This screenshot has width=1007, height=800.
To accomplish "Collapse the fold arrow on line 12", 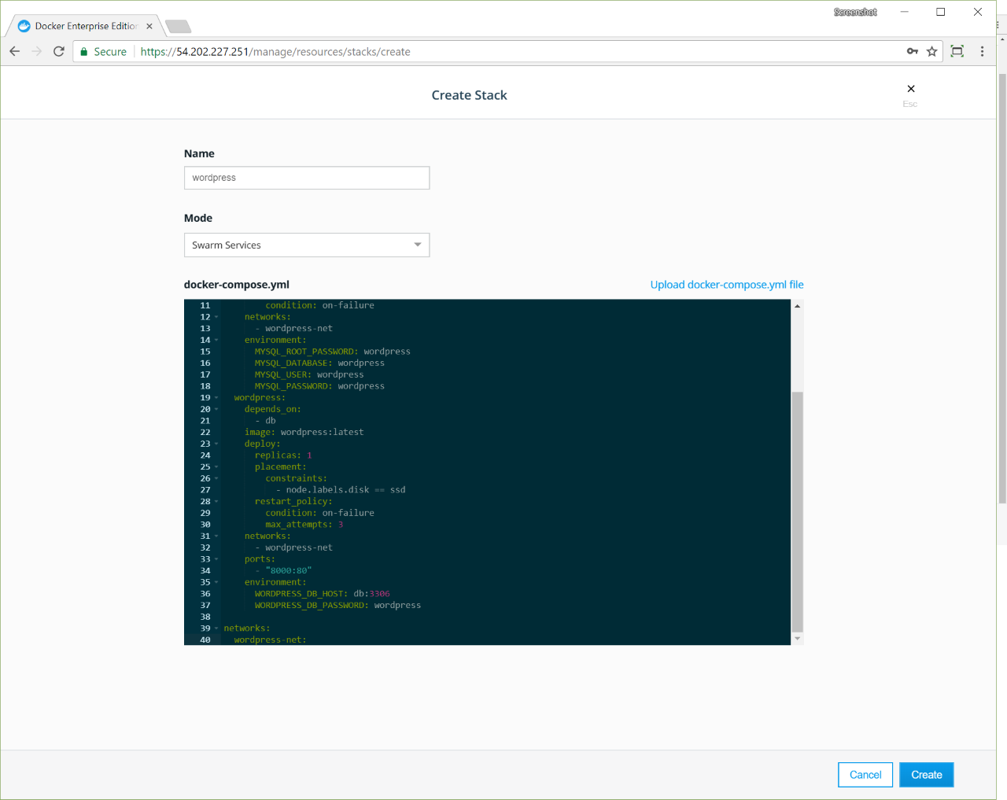I will [x=216, y=317].
